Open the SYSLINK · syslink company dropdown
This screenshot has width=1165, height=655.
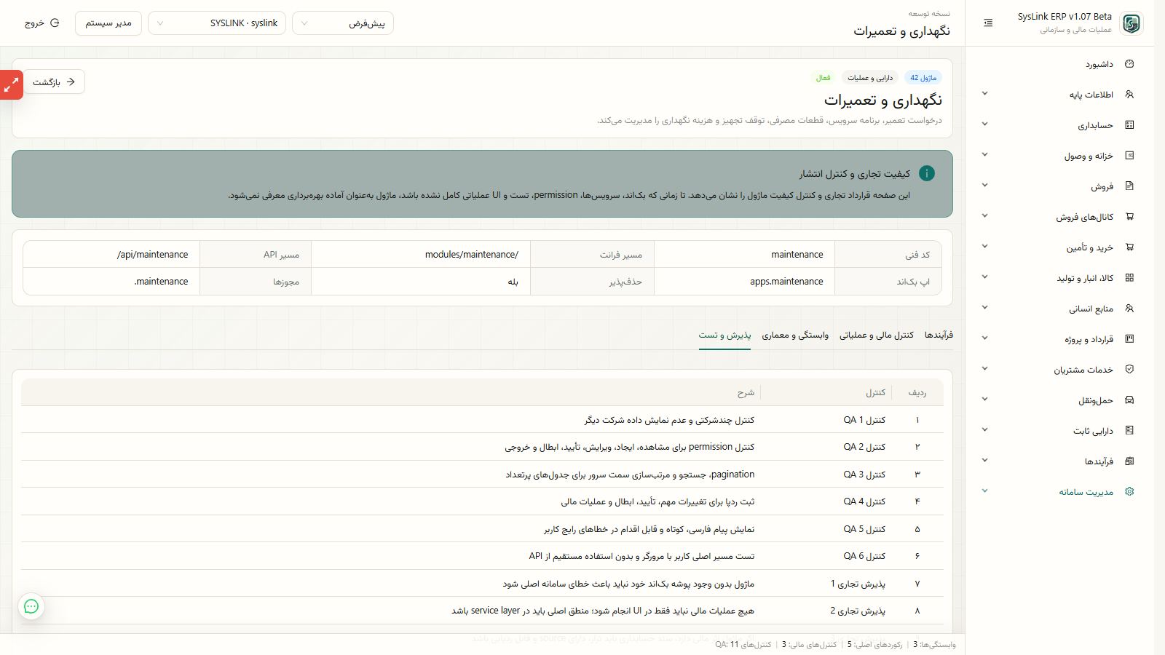click(x=217, y=23)
